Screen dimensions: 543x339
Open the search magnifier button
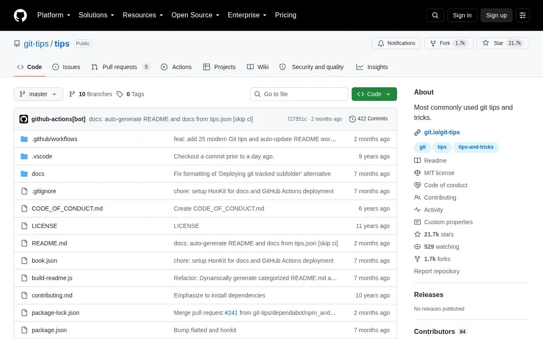click(x=435, y=15)
